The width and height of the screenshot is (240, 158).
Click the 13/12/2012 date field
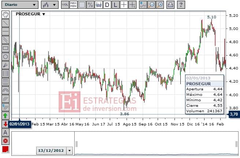(51, 151)
